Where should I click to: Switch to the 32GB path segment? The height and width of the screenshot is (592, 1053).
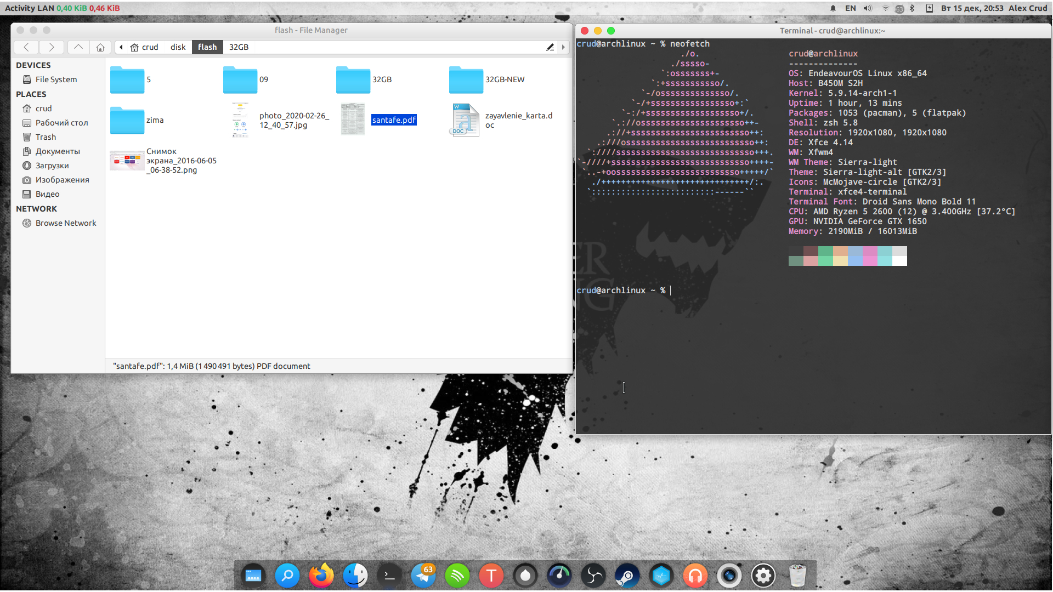pos(238,47)
